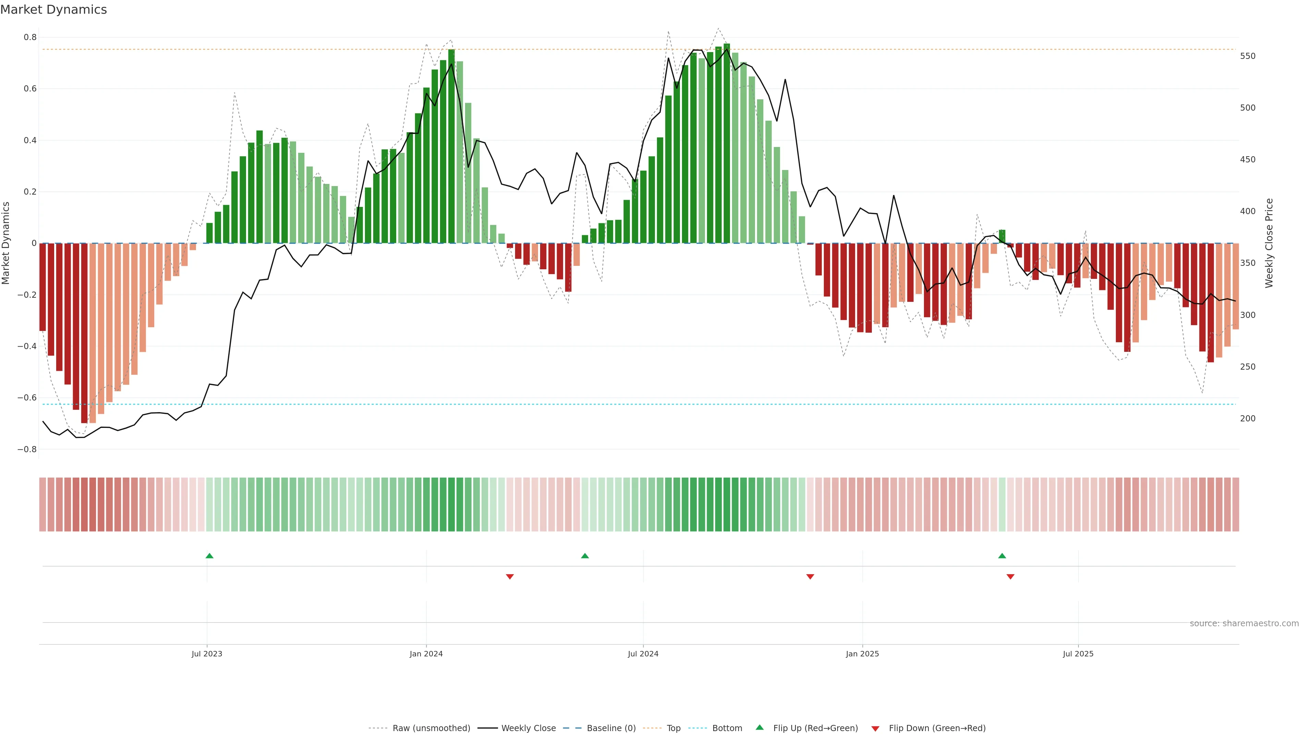The image size is (1316, 740).
Task: Click the Top legend label
Action: pyautogui.click(x=673, y=728)
